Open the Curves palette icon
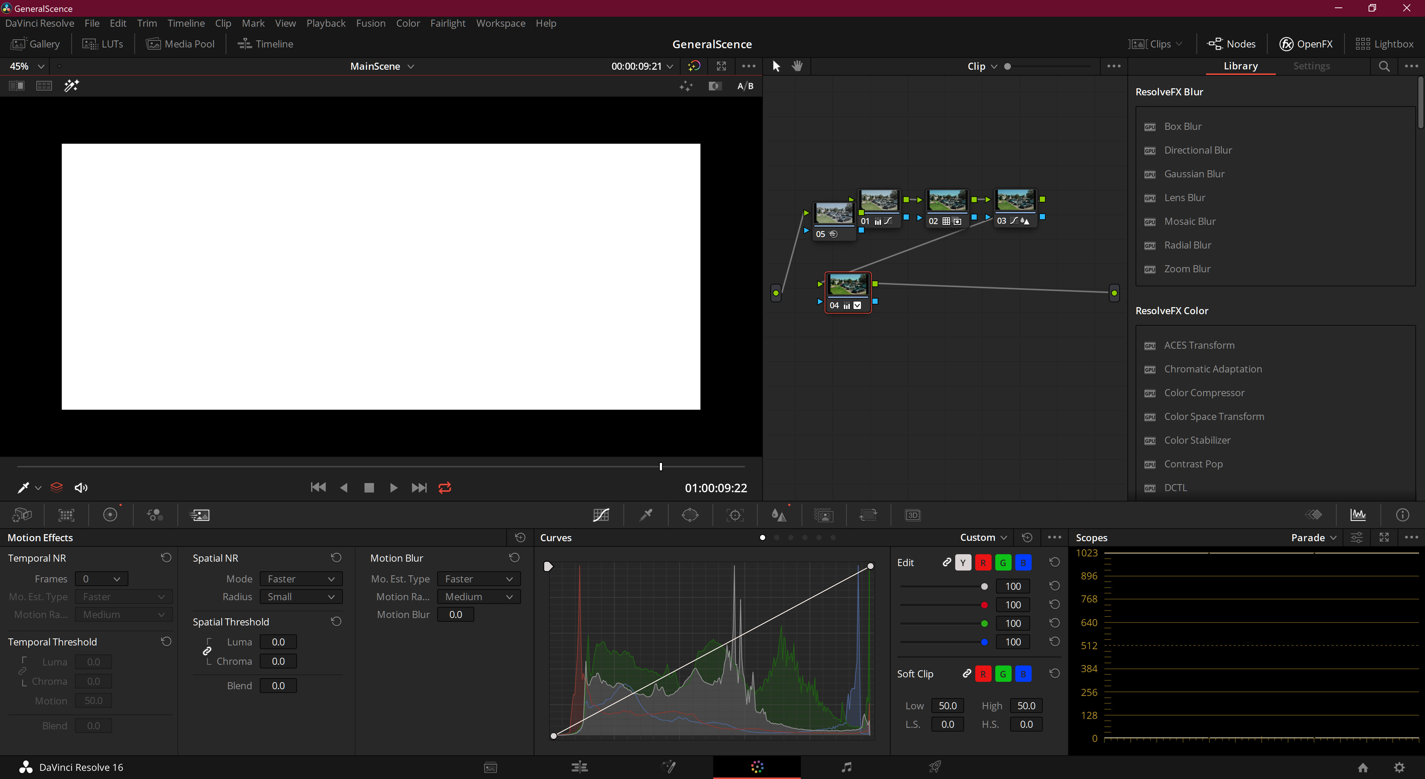The width and height of the screenshot is (1425, 779). 601,515
